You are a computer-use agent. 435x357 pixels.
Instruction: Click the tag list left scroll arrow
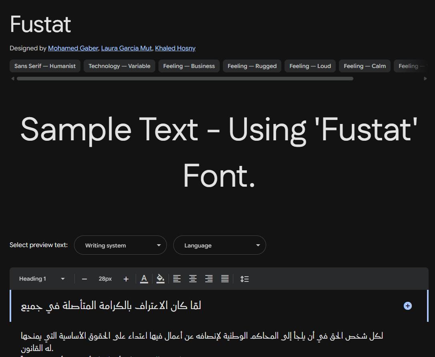click(12, 79)
